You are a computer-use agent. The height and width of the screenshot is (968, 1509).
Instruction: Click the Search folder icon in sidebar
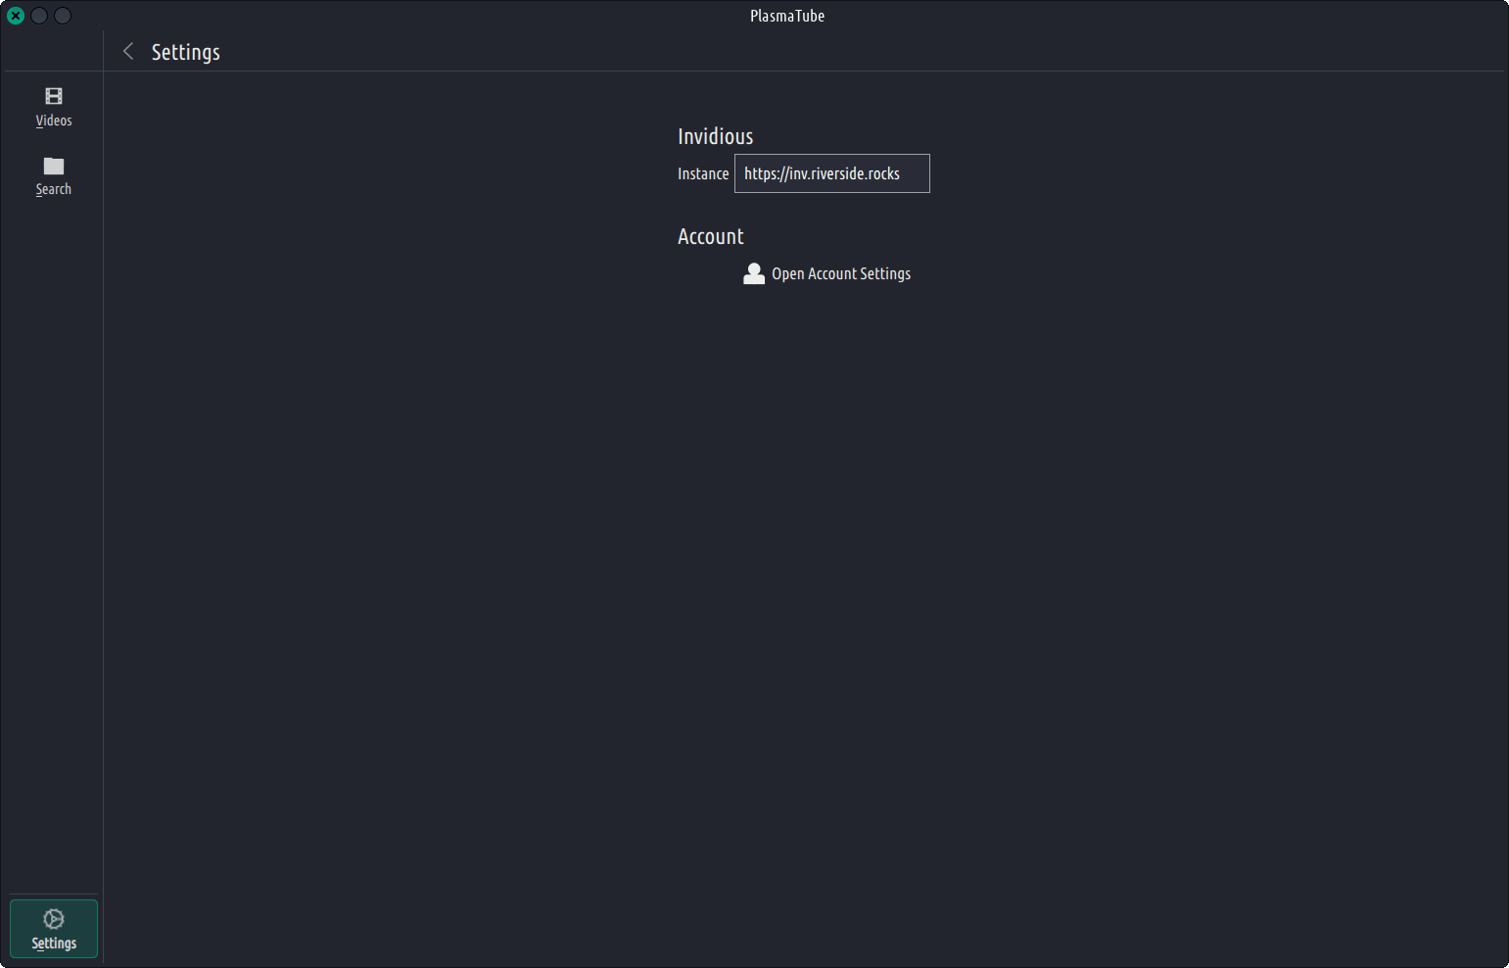tap(54, 166)
